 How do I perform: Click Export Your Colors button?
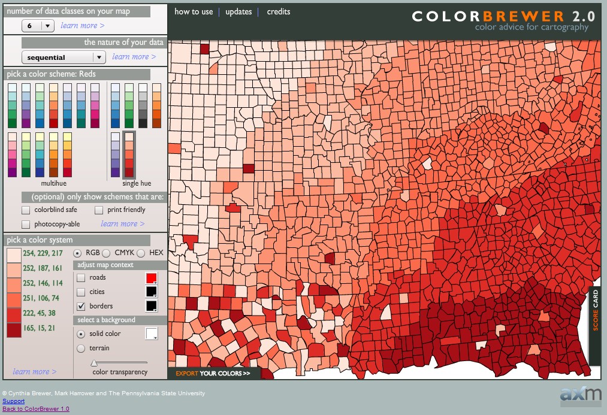click(213, 373)
